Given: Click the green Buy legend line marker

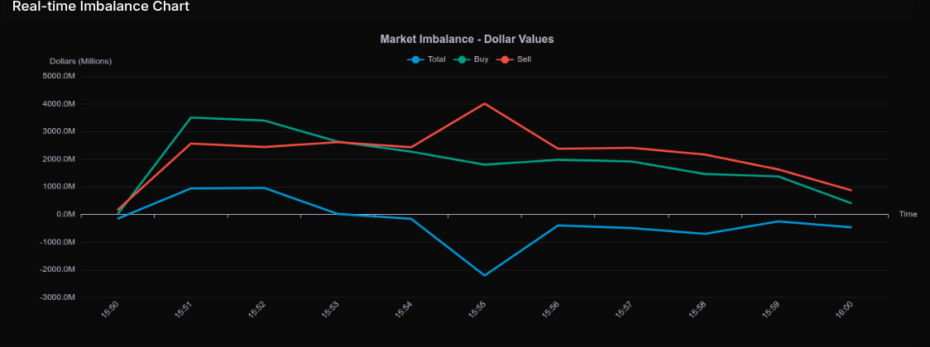Looking at the screenshot, I should coord(462,59).
